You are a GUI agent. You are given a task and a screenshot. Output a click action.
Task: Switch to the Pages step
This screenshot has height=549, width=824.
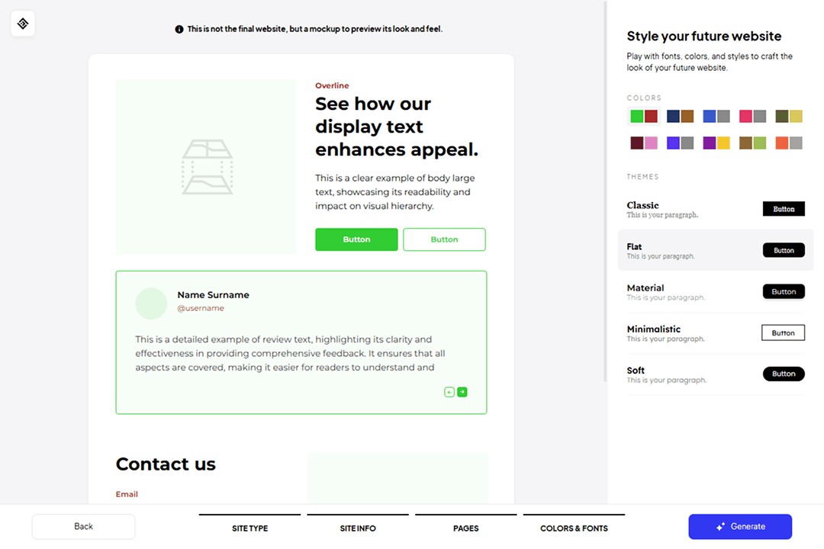465,528
